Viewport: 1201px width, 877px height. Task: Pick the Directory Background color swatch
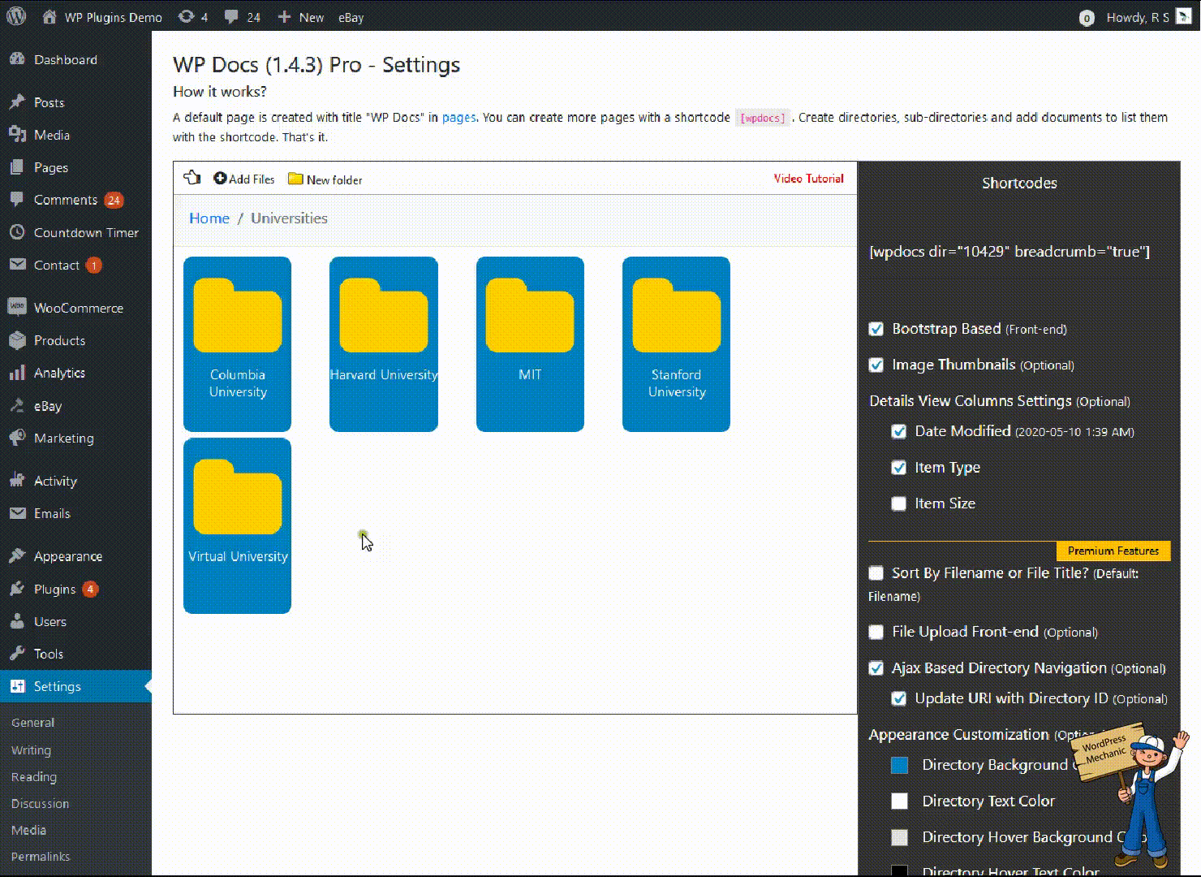tap(899, 765)
